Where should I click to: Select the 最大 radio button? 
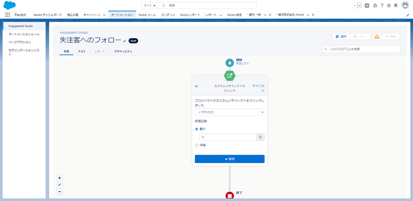pos(197,129)
